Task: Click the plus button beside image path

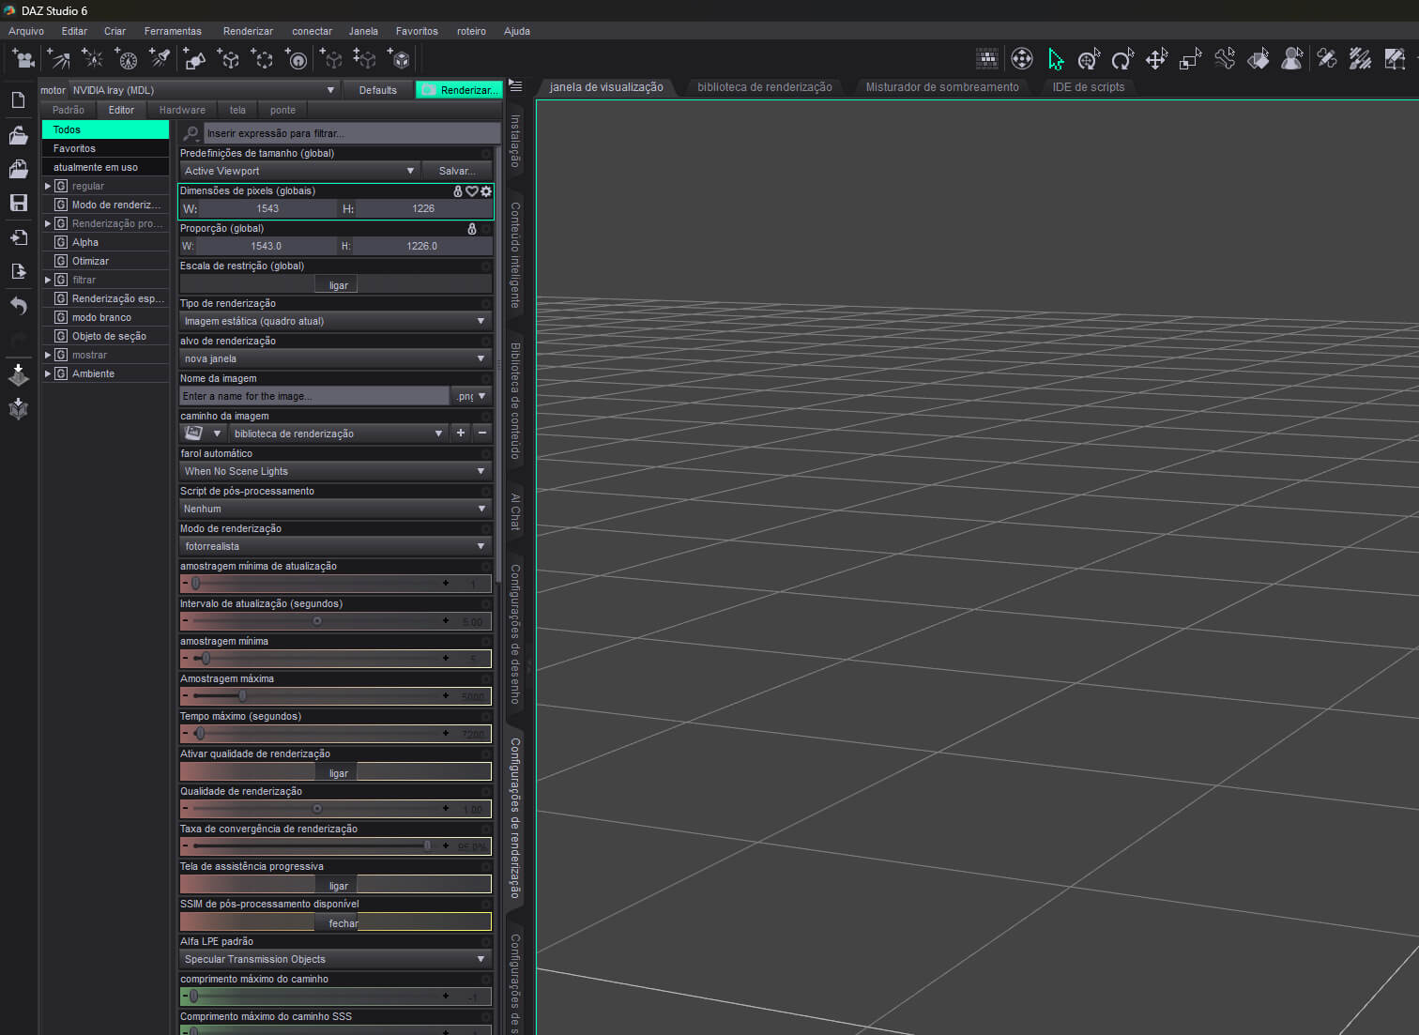Action: click(x=461, y=433)
